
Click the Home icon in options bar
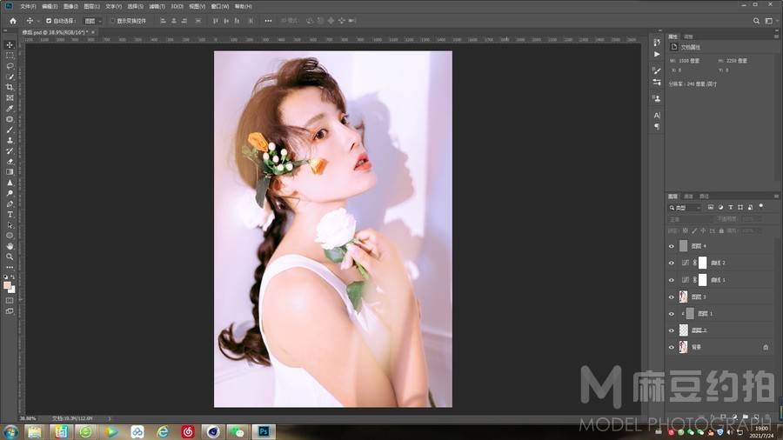13,21
